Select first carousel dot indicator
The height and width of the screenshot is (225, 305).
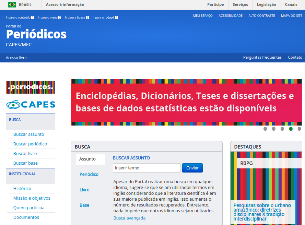pos(265,129)
